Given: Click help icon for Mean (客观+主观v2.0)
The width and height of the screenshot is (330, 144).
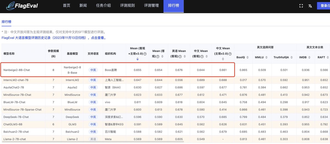Looking at the screenshot, I should tap(145, 54).
